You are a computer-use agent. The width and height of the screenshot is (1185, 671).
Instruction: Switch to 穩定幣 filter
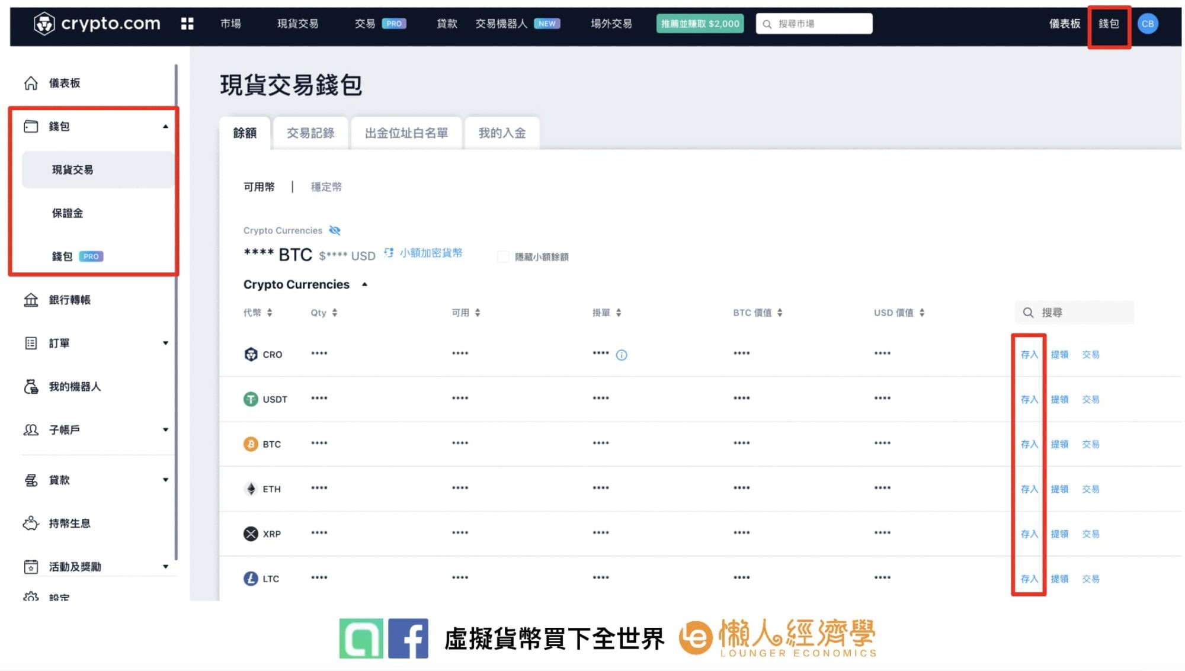[326, 187]
